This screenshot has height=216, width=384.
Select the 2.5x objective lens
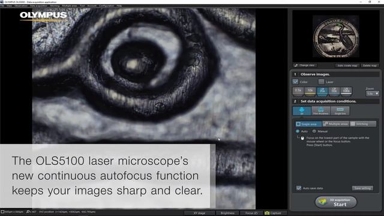pos(298,91)
